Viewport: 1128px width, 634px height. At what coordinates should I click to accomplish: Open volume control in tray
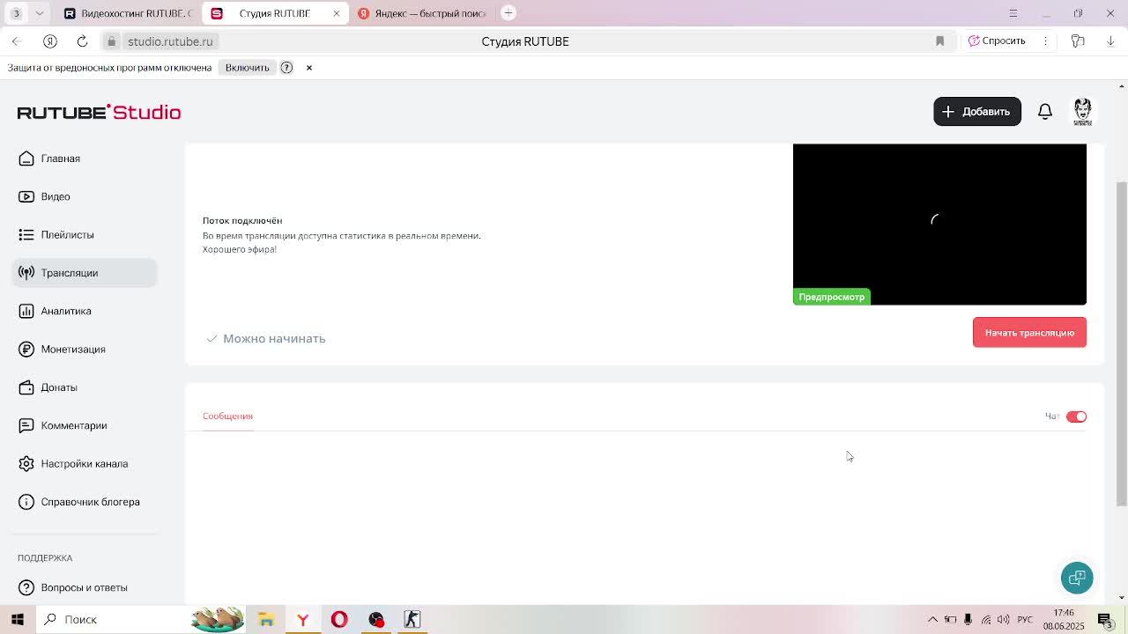coord(1003,619)
